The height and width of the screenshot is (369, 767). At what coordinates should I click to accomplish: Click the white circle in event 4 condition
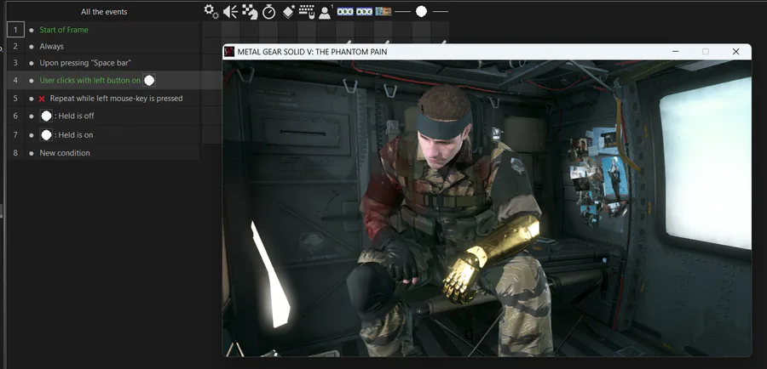click(149, 80)
